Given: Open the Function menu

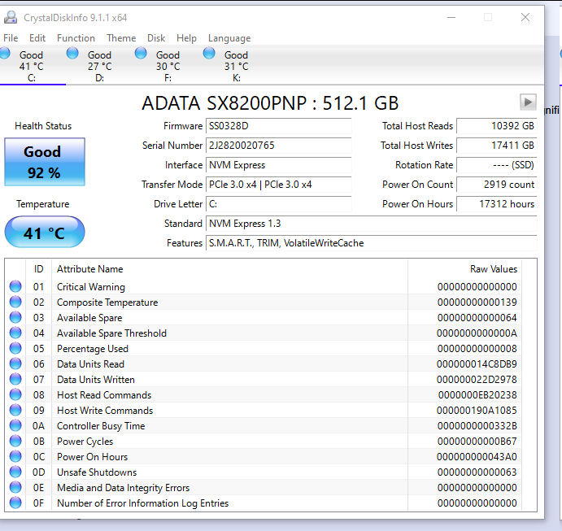Looking at the screenshot, I should pyautogui.click(x=76, y=38).
